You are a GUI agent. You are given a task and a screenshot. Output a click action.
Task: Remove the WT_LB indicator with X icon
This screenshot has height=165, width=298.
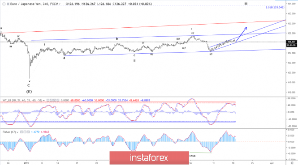point(58,100)
